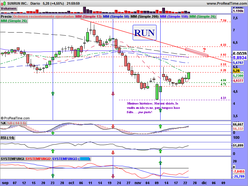This screenshot has width=248, height=186.
Task: Open MM (Simple 13) moving average settings
Action: (x=88, y=16)
